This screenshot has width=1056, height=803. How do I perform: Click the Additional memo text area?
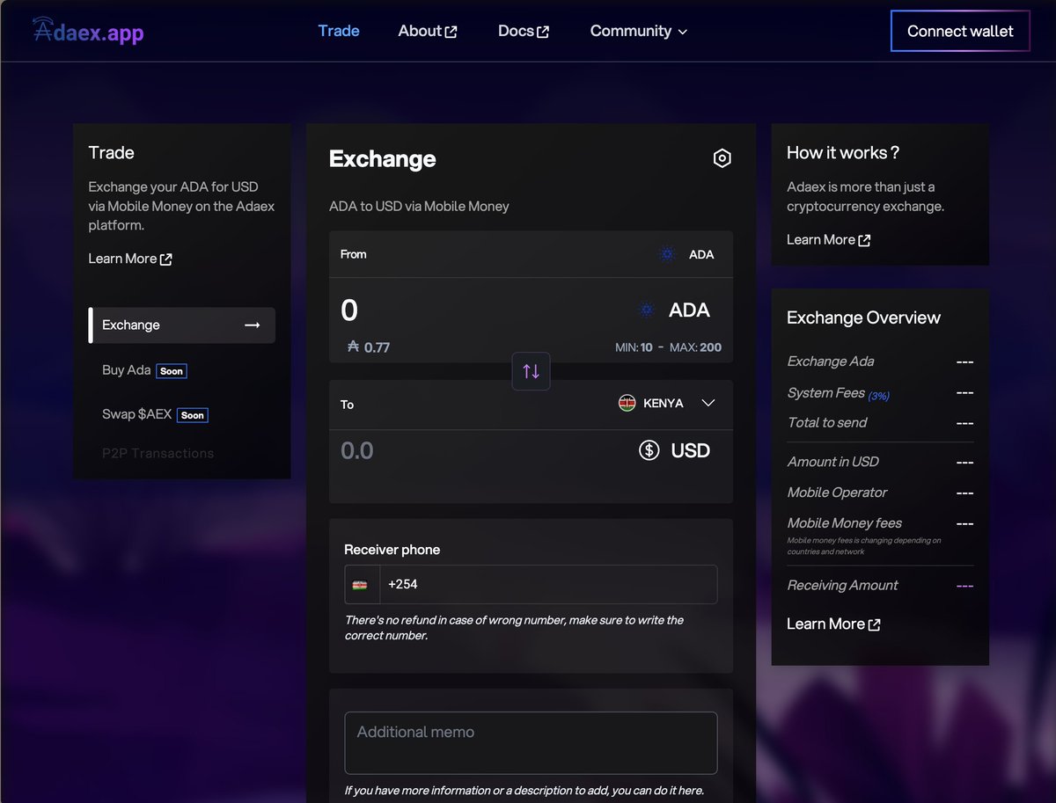tap(531, 743)
